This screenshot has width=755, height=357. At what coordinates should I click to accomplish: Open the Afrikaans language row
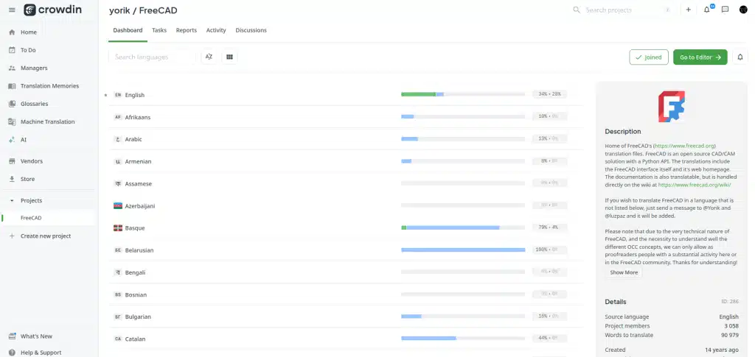tap(346, 117)
